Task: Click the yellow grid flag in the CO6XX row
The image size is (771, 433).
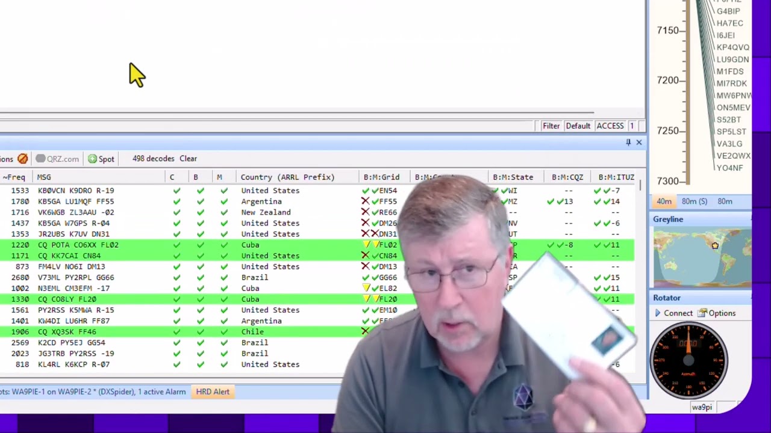Action: pyautogui.click(x=366, y=245)
